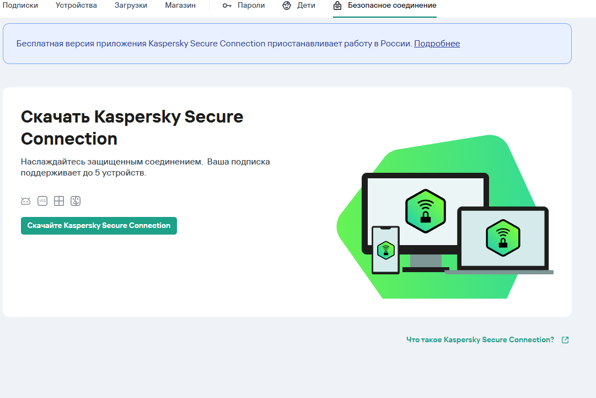
Task: Click the iOS platform icon
Action: (42, 201)
